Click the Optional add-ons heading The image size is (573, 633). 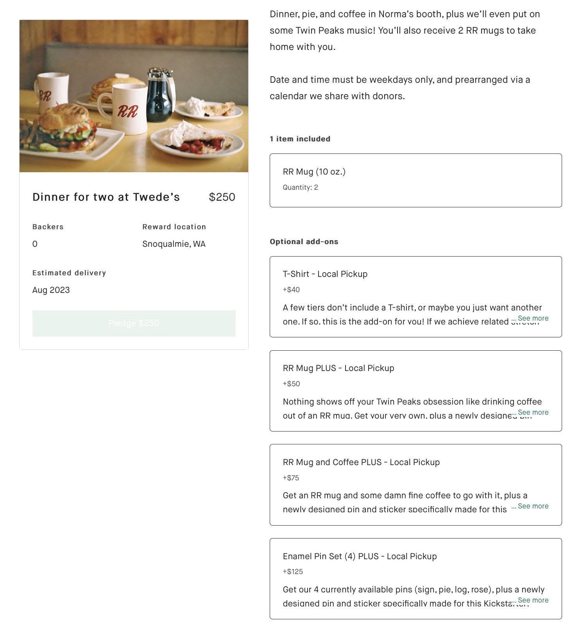pos(304,242)
